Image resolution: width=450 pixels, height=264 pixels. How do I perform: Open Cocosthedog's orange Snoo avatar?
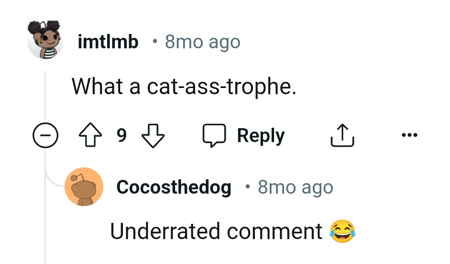pos(84,187)
